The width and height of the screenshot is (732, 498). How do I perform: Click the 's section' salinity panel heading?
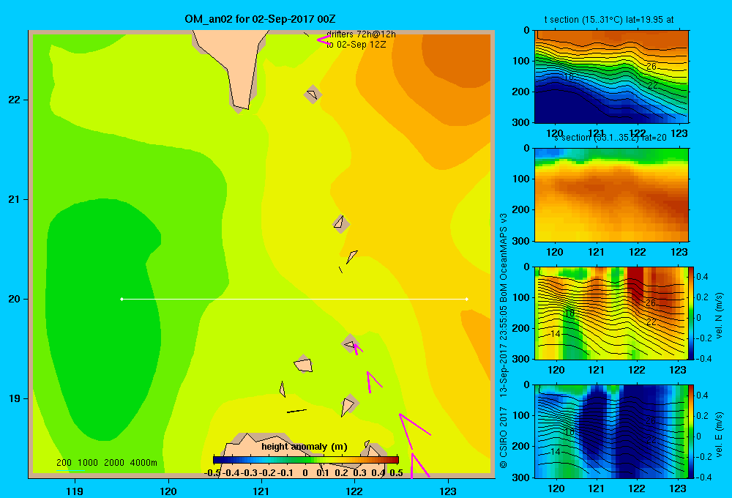(610, 138)
